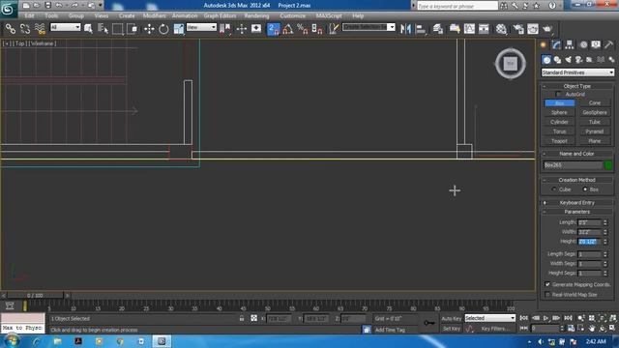
Task: Open the Create menu
Action: (127, 15)
